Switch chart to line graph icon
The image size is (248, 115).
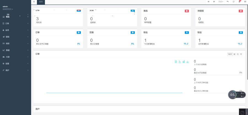tap(180, 62)
